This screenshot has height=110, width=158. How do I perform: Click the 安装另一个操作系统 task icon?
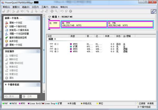click(x=7, y=30)
